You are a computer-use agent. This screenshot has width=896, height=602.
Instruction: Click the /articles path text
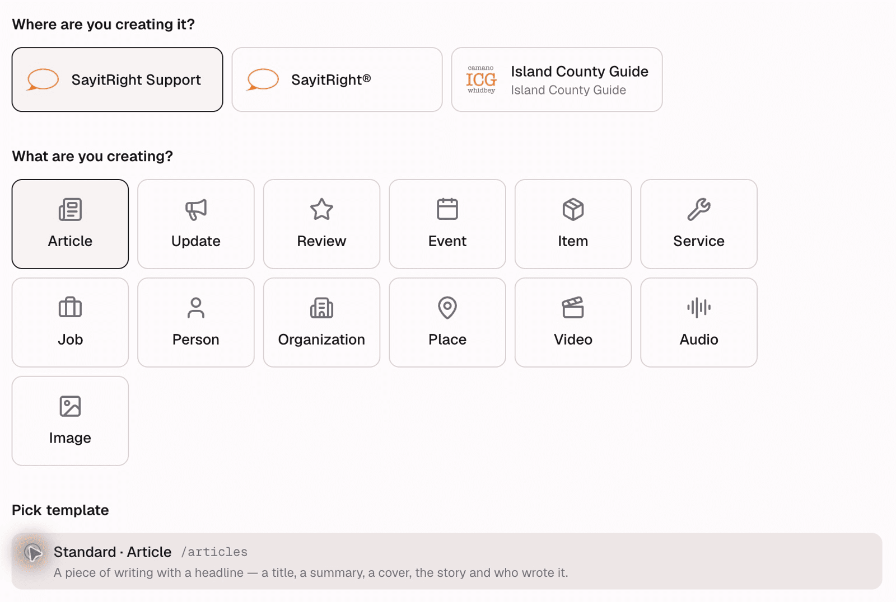[214, 552]
